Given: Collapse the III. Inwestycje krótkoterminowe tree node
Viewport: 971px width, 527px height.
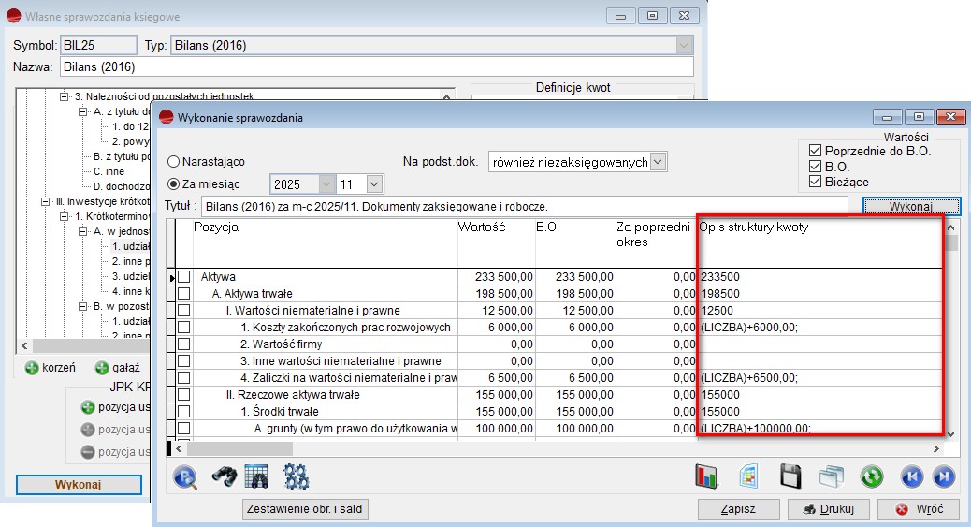Looking at the screenshot, I should pos(44,201).
